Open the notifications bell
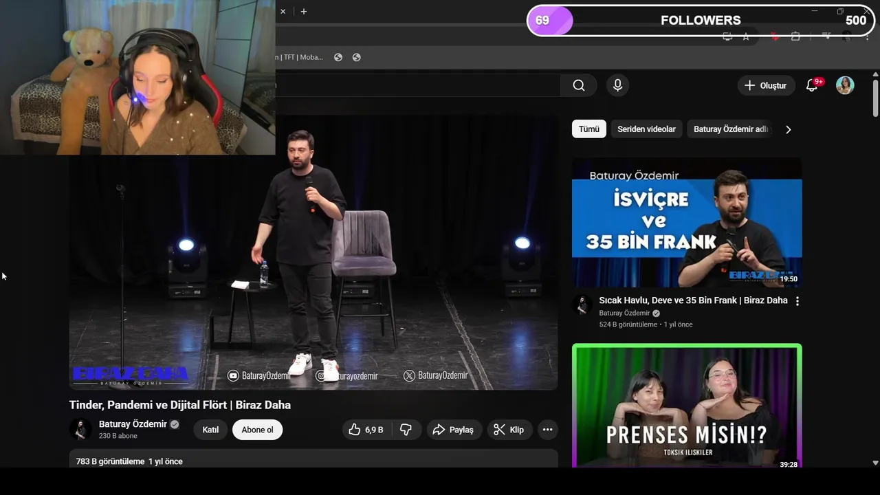The height and width of the screenshot is (495, 880). pyautogui.click(x=812, y=85)
